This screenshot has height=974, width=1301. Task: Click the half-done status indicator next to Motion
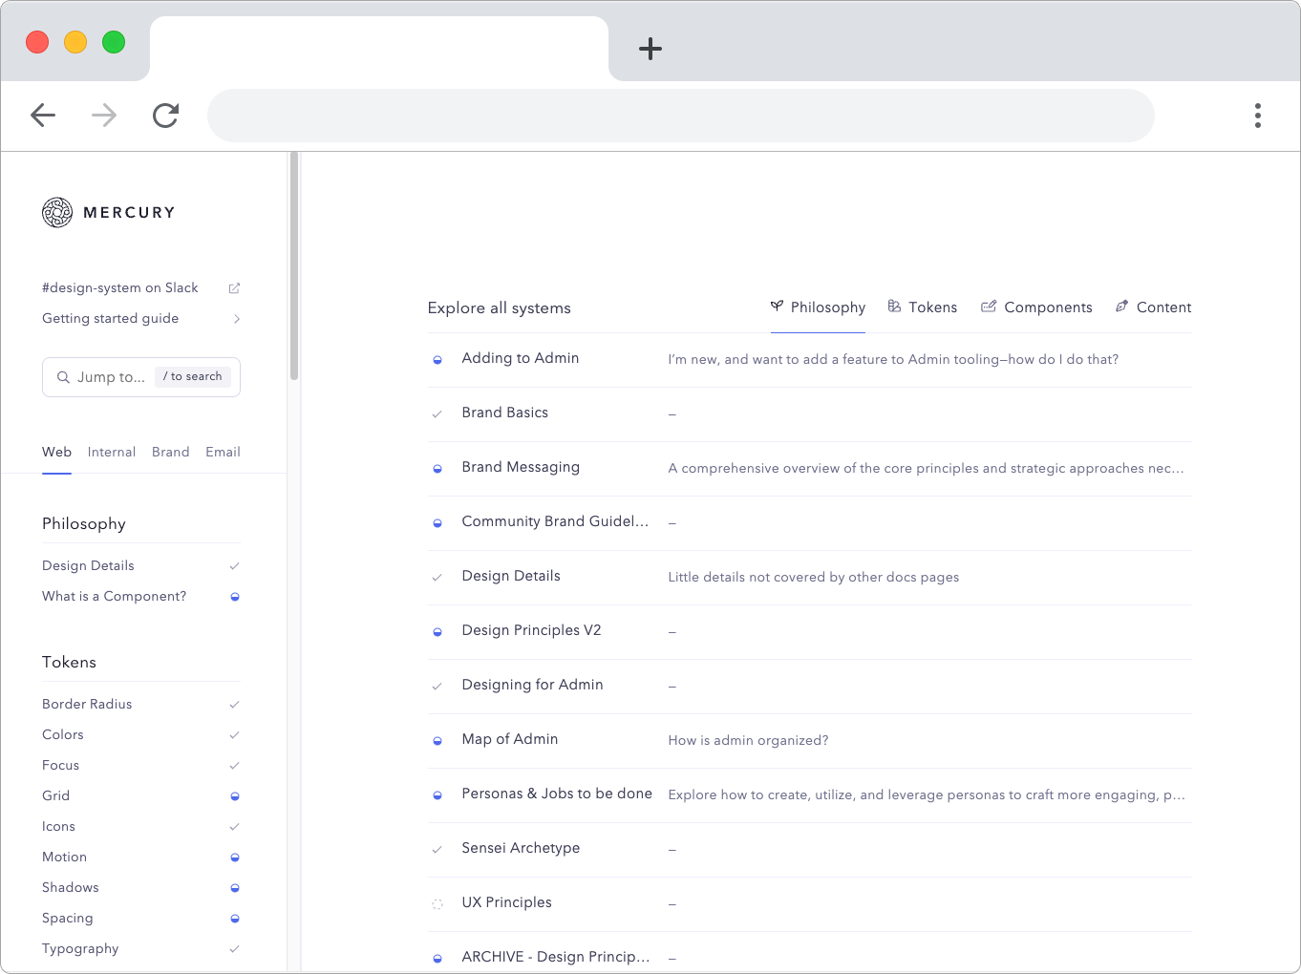click(x=235, y=857)
